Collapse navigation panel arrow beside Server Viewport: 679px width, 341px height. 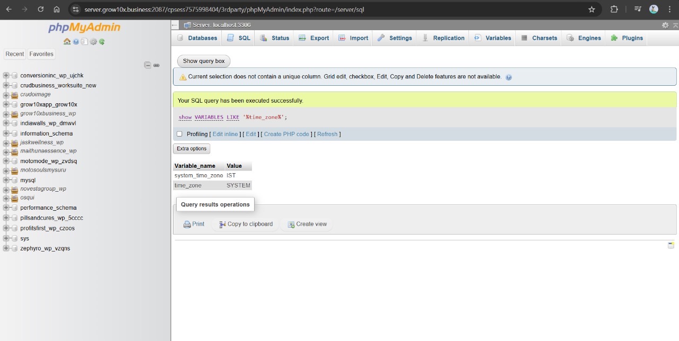tap(175, 25)
